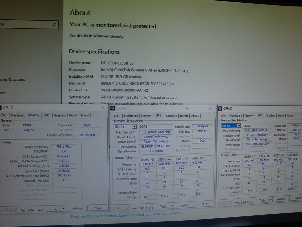Select device name DESKTOP-5OBJHS7 text
Screen dimensions: 302x227
[x=117, y=63]
